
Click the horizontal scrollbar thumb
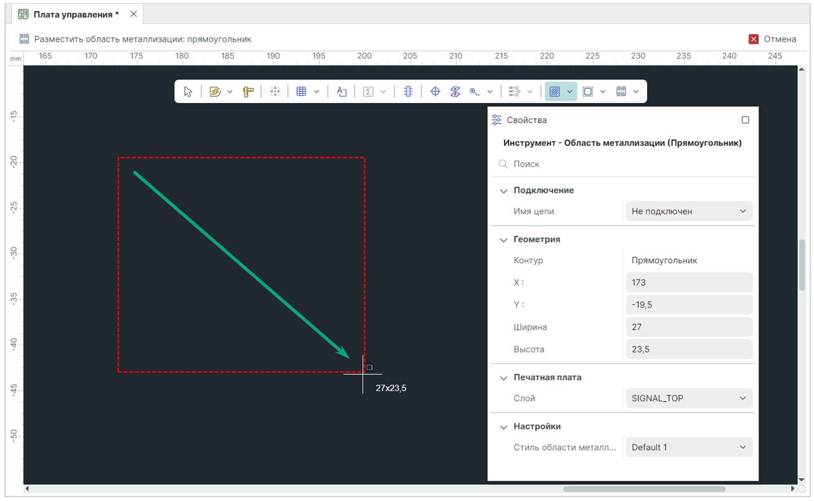(644, 489)
